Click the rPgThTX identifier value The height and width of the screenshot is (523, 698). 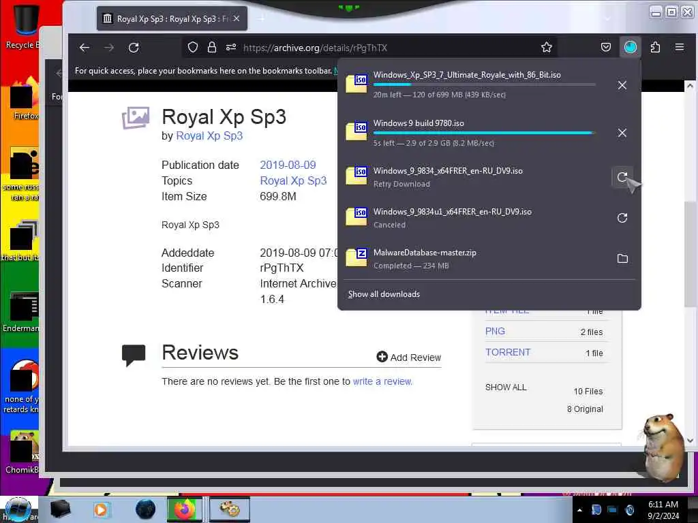282,268
